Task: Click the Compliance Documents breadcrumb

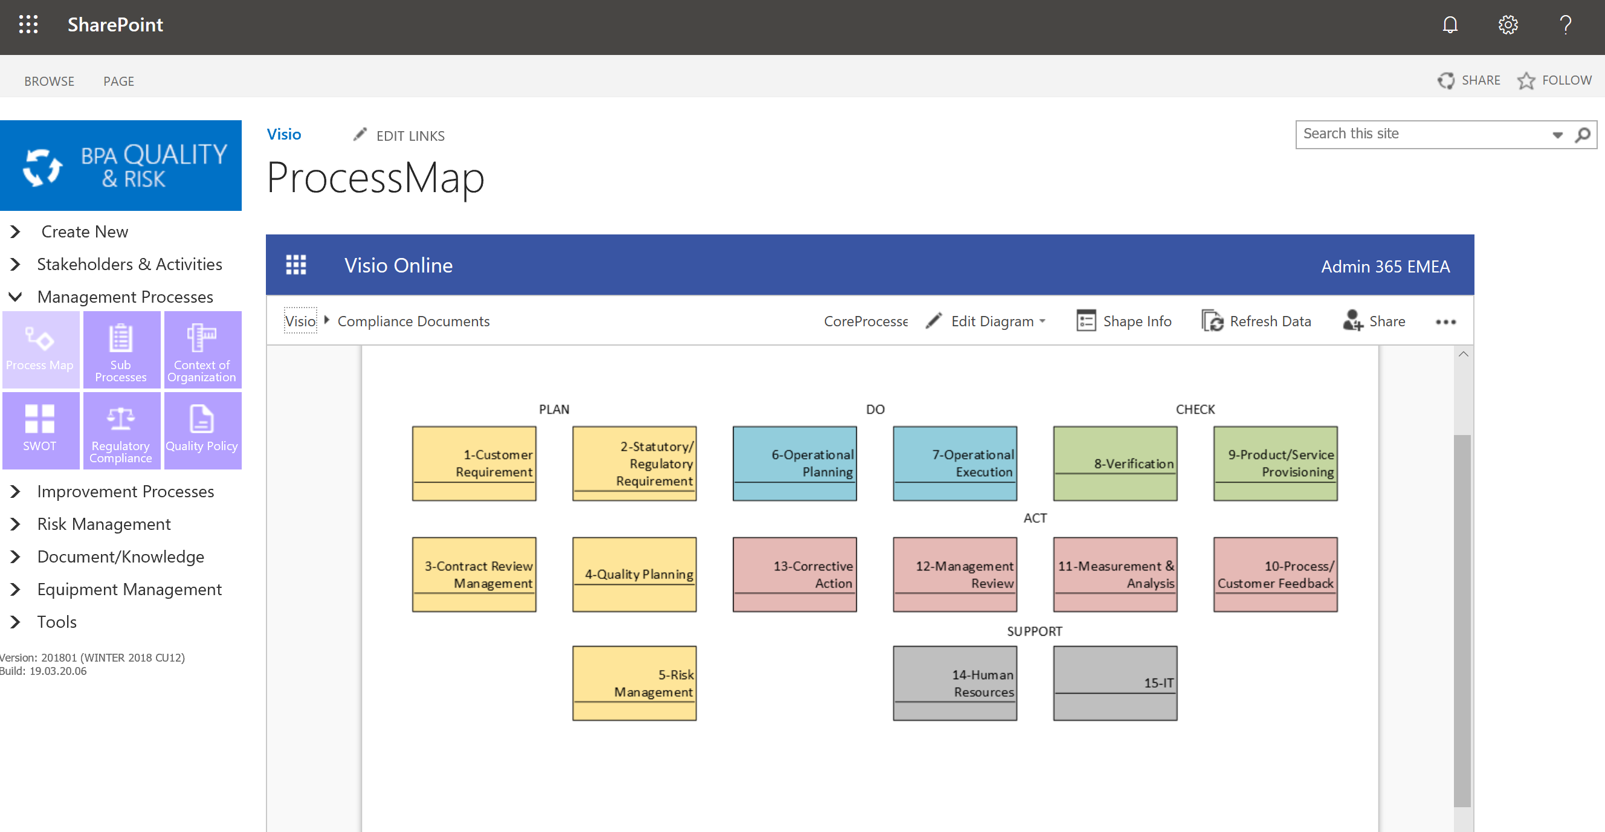Action: [414, 321]
